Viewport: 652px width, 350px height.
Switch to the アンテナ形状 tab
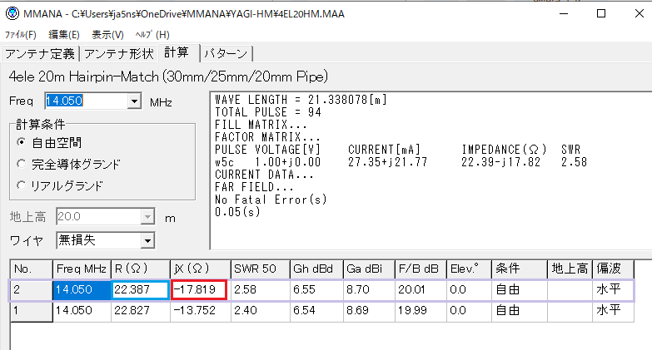tap(119, 54)
